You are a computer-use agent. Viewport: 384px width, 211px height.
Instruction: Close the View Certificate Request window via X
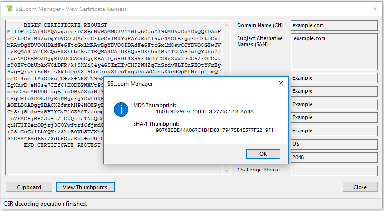pyautogui.click(x=374, y=9)
